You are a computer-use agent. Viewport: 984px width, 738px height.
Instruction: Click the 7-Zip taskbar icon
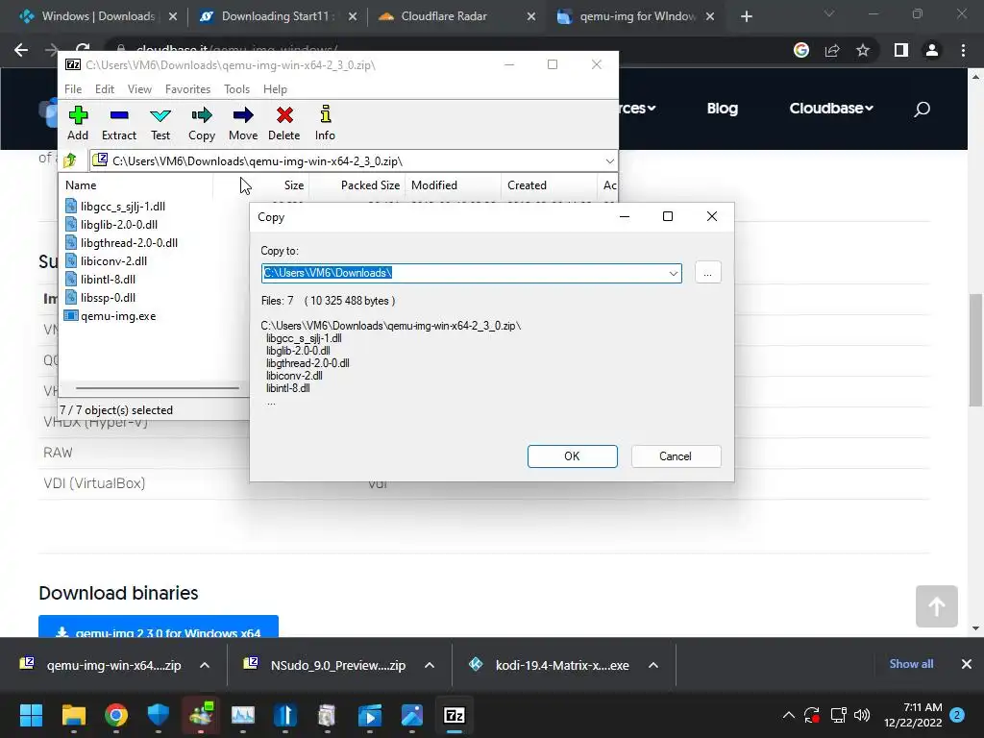(455, 715)
